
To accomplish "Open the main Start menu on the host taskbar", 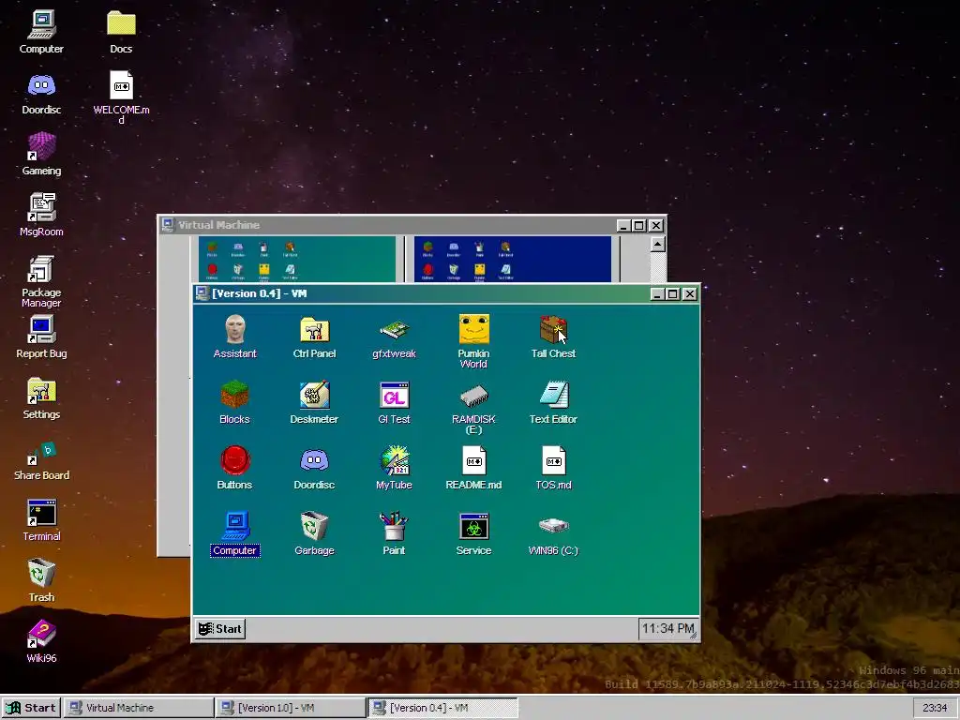I will pos(31,708).
